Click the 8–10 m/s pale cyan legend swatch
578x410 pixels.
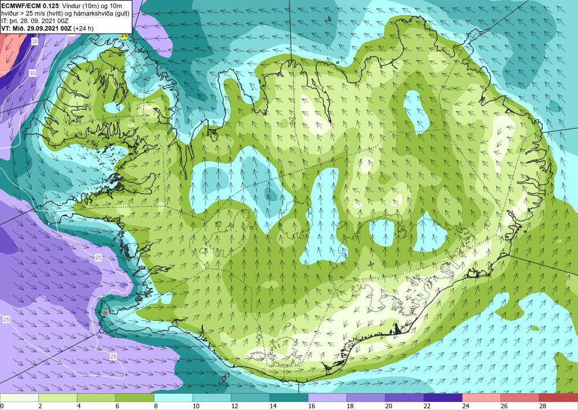tap(173, 398)
